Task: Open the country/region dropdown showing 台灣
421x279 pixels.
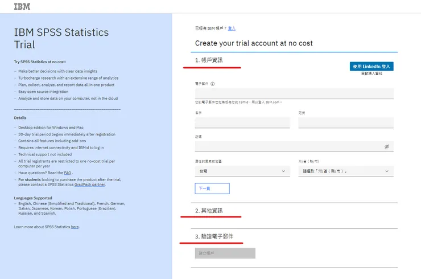Action: [x=242, y=171]
